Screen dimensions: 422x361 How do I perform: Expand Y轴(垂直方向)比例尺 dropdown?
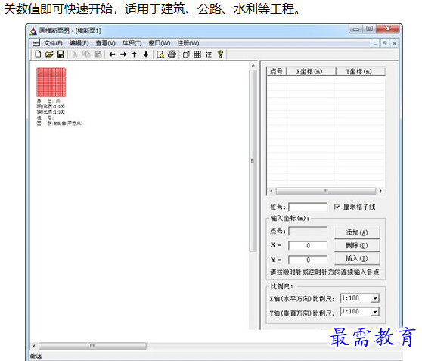pos(375,312)
